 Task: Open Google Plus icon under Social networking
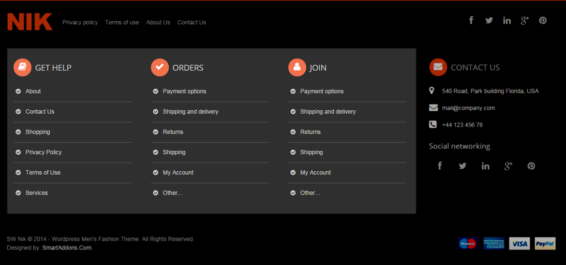click(508, 166)
